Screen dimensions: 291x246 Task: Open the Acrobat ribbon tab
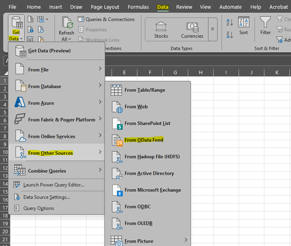pyautogui.click(x=278, y=7)
